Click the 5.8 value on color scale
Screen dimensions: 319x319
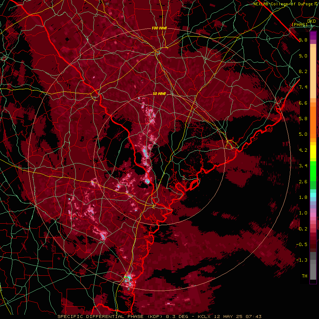click(x=303, y=118)
